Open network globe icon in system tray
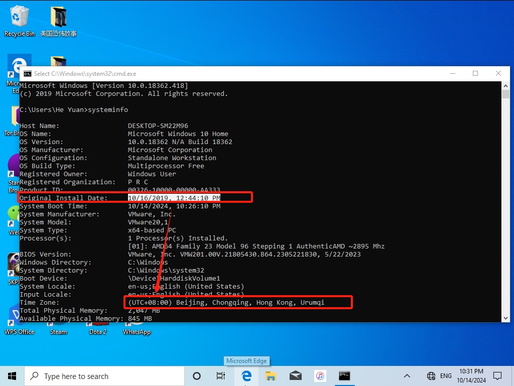 (x=431, y=376)
